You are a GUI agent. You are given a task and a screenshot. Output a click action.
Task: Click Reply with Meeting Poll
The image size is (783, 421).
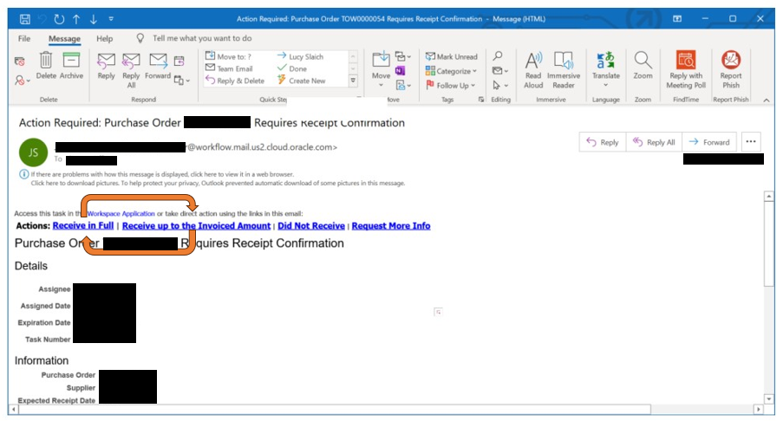point(686,70)
